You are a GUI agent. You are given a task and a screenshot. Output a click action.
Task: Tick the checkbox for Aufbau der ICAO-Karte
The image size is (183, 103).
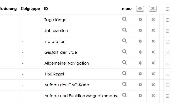pos(167,85)
